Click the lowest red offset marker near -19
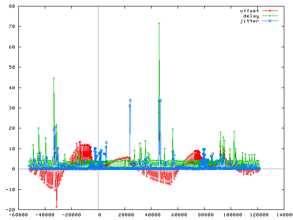This screenshot has width=293, height=220. tap(57, 207)
